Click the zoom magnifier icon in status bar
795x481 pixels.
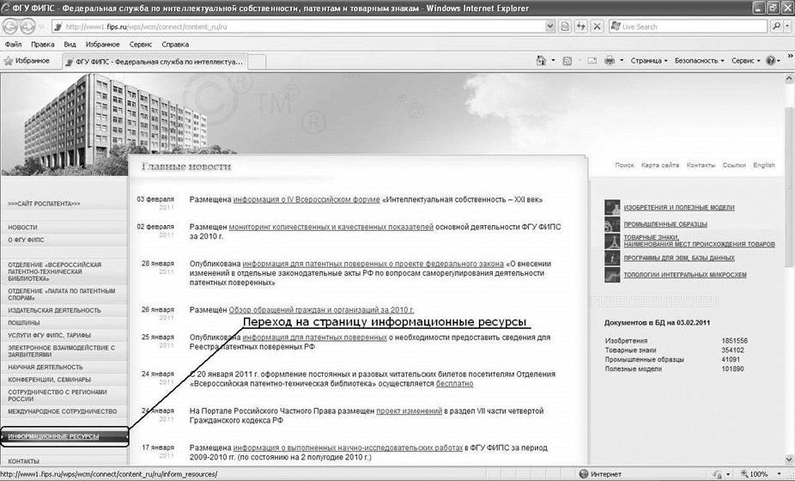(x=744, y=474)
